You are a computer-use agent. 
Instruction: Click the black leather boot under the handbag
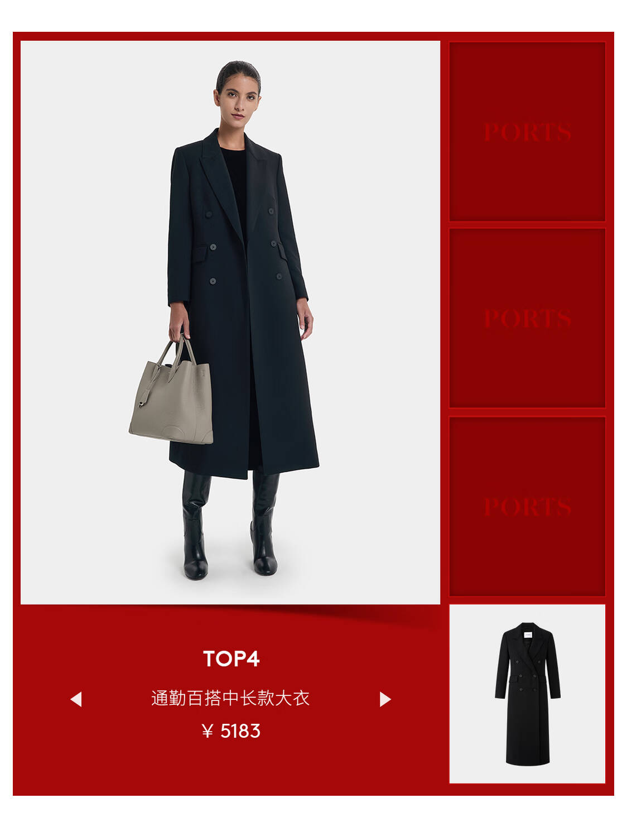[x=195, y=525]
